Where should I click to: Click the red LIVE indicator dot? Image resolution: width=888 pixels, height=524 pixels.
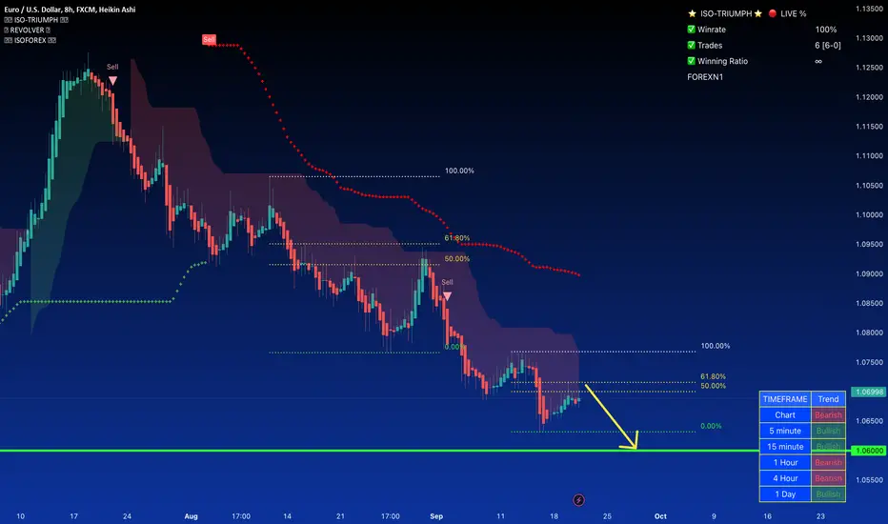click(x=773, y=13)
